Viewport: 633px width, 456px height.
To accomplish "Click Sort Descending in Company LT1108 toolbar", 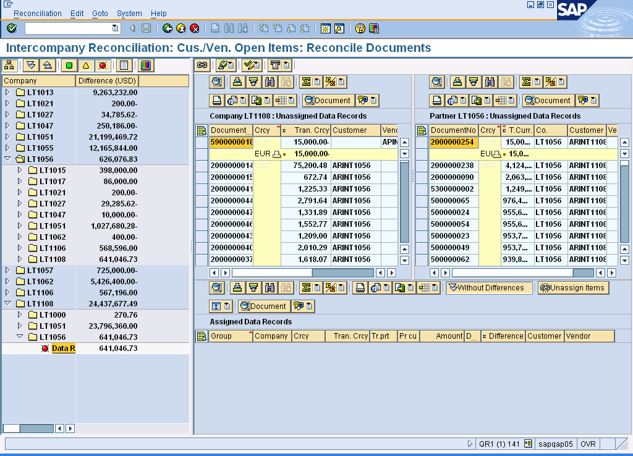I will click(253, 82).
